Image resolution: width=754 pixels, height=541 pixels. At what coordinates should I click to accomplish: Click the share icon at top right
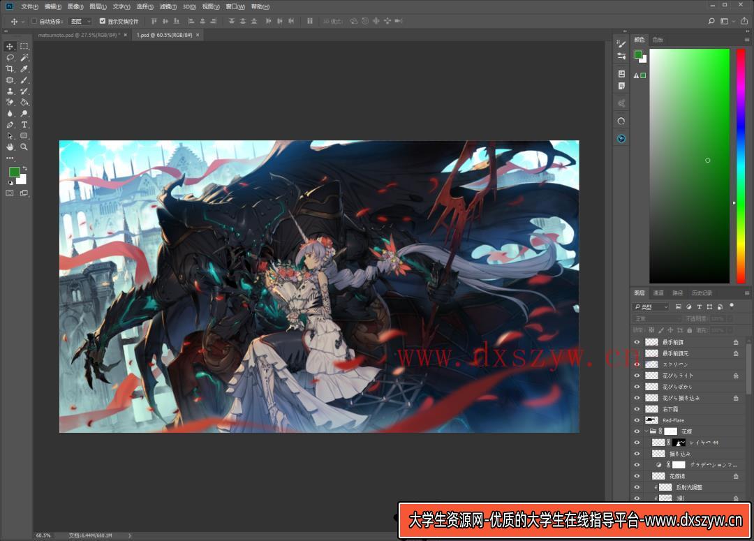pyautogui.click(x=744, y=21)
